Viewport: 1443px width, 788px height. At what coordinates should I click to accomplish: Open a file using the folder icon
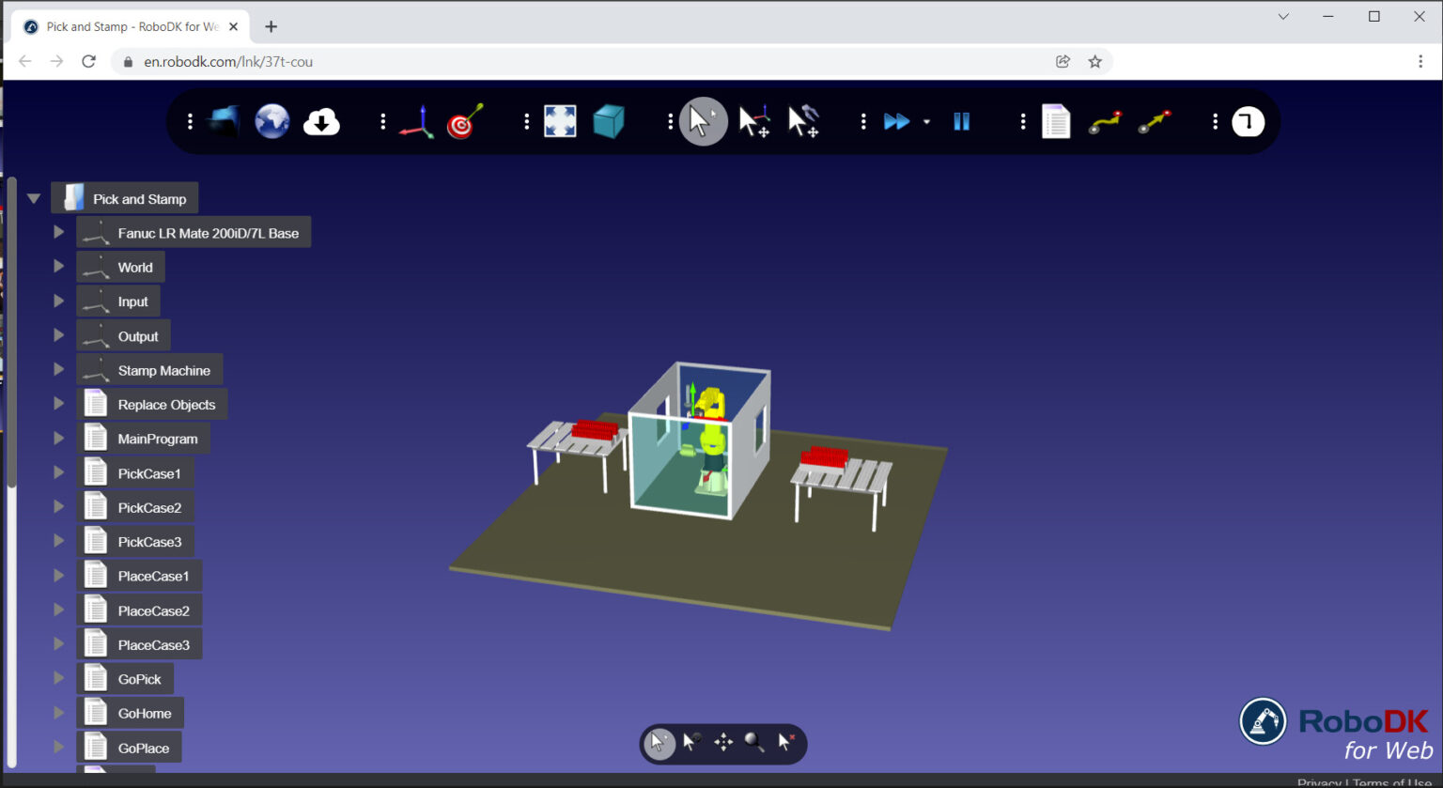pyautogui.click(x=223, y=120)
